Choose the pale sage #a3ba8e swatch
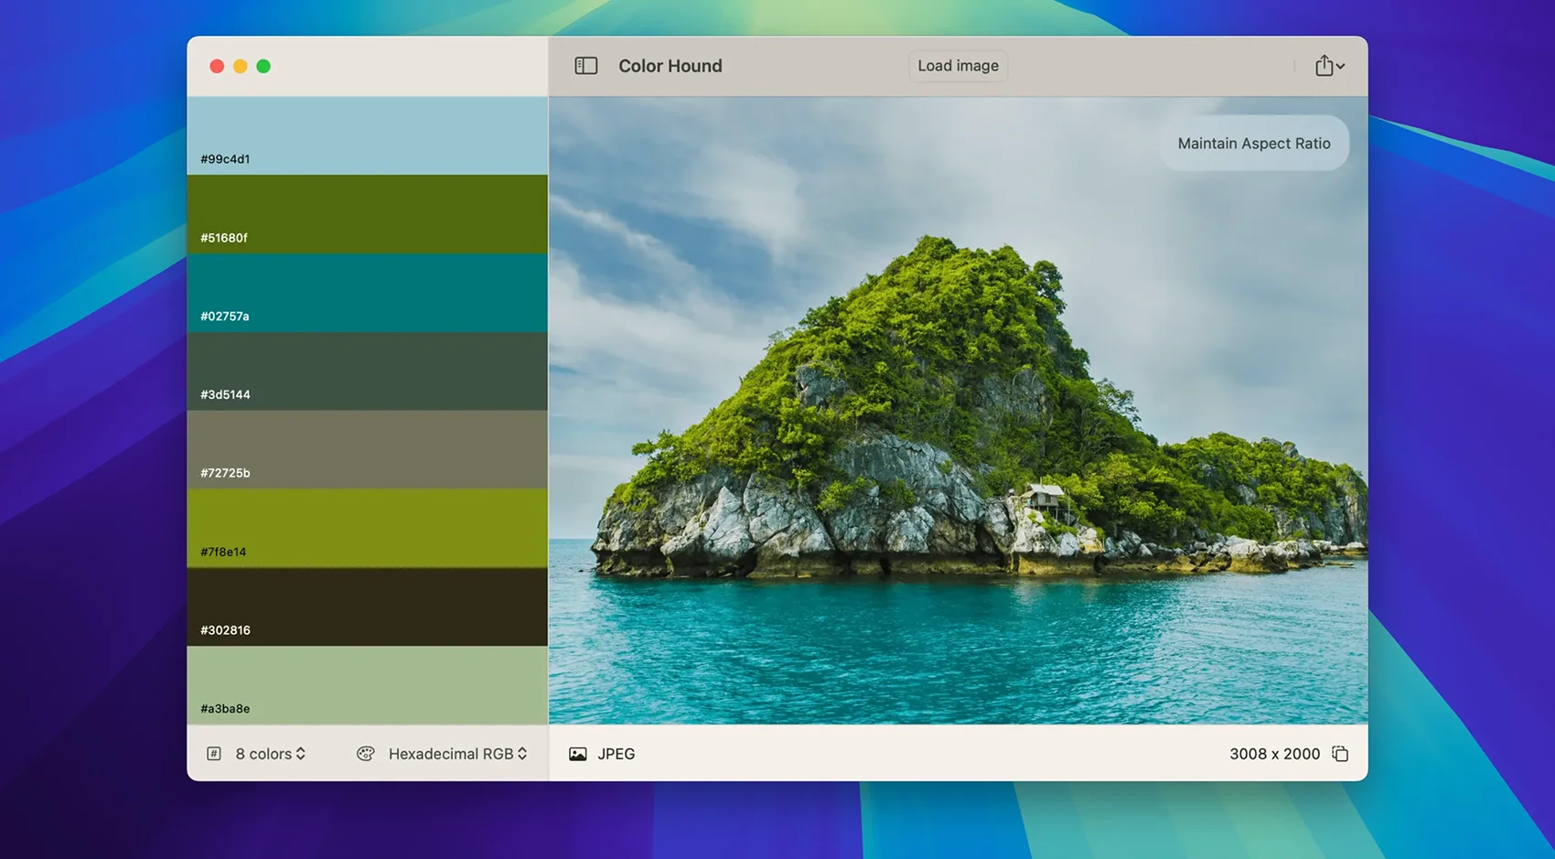Image resolution: width=1555 pixels, height=859 pixels. [367, 685]
